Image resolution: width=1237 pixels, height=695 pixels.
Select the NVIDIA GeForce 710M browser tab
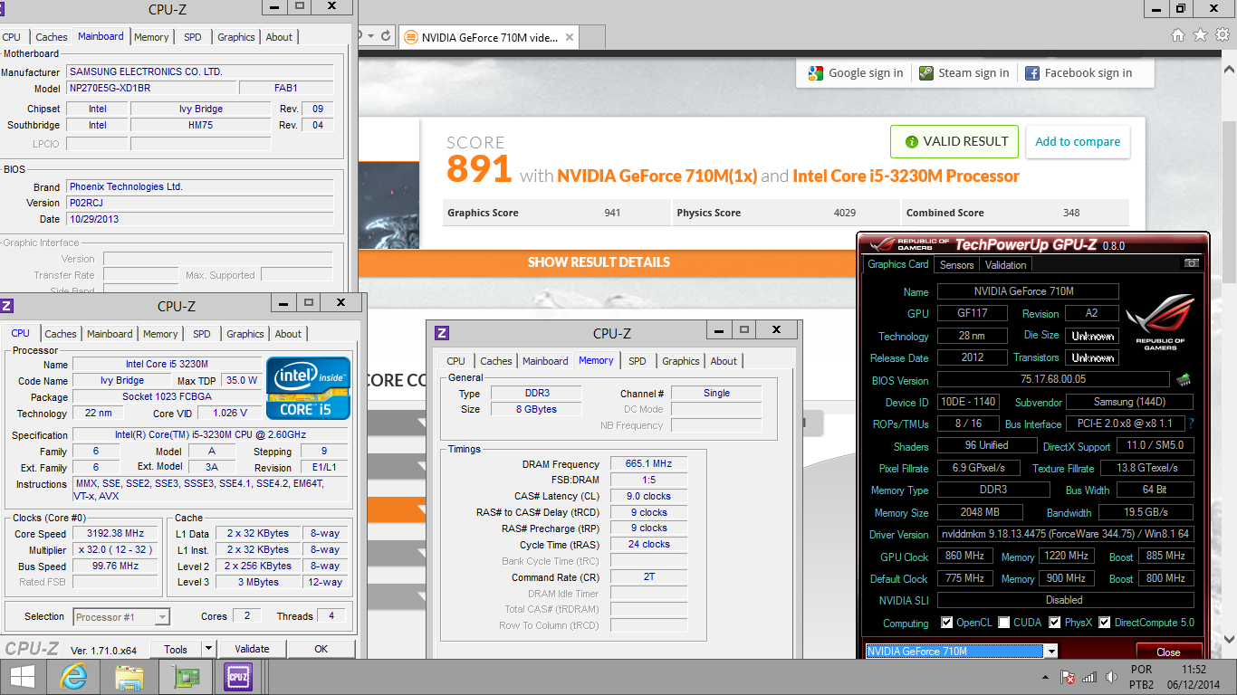(489, 38)
